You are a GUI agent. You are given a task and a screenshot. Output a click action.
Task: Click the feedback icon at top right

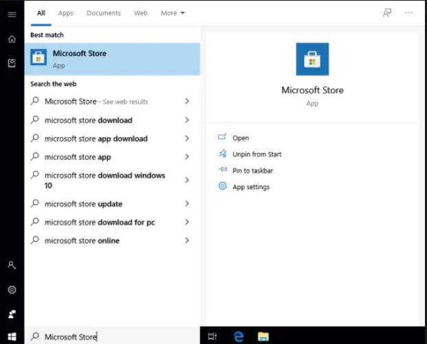(x=387, y=13)
